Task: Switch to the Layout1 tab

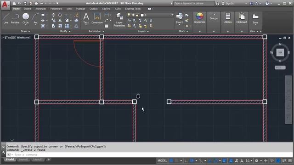Action: (23, 159)
